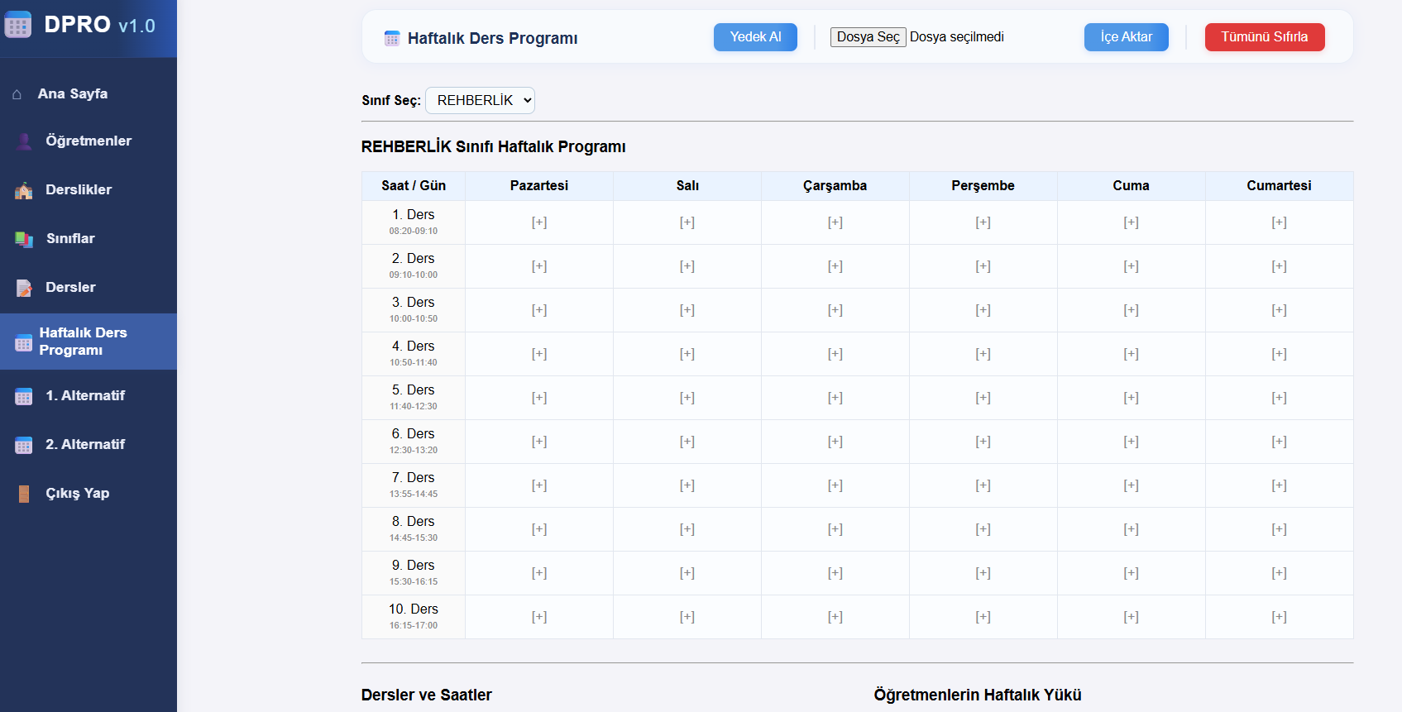Add lesson at Pazartesi 1. Ders
Viewport: 1402px width, 712px height.
click(x=539, y=222)
